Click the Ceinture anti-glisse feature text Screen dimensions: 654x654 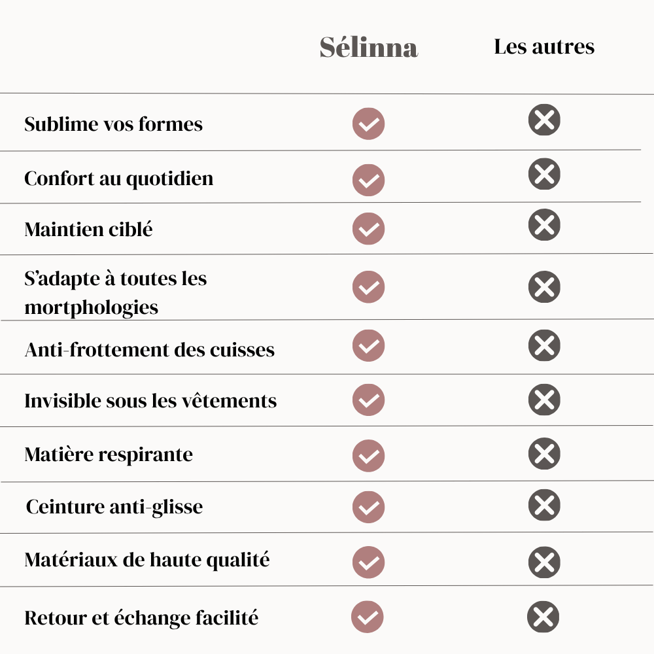click(x=114, y=507)
